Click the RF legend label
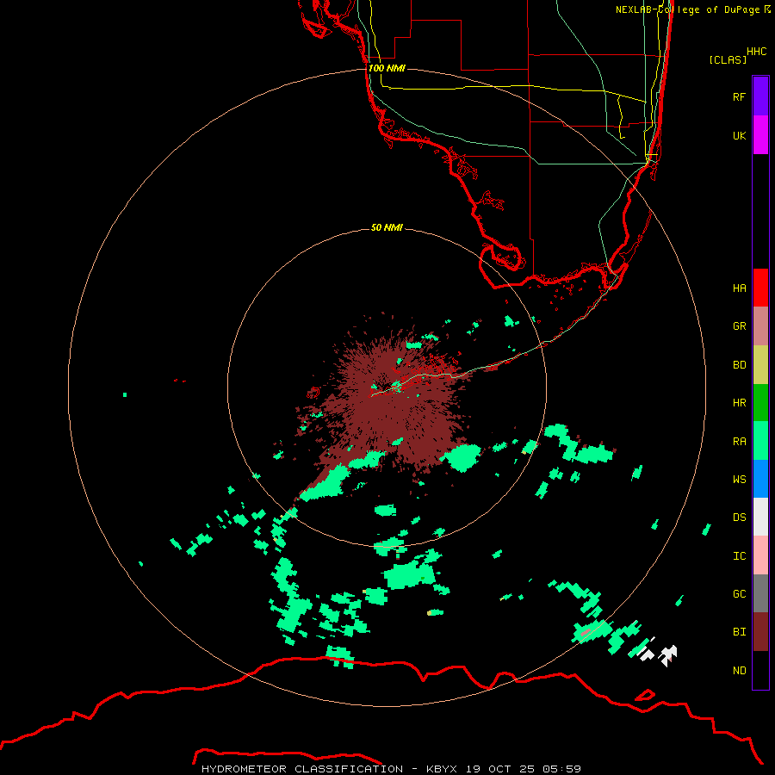775x775 pixels. pyautogui.click(x=739, y=96)
